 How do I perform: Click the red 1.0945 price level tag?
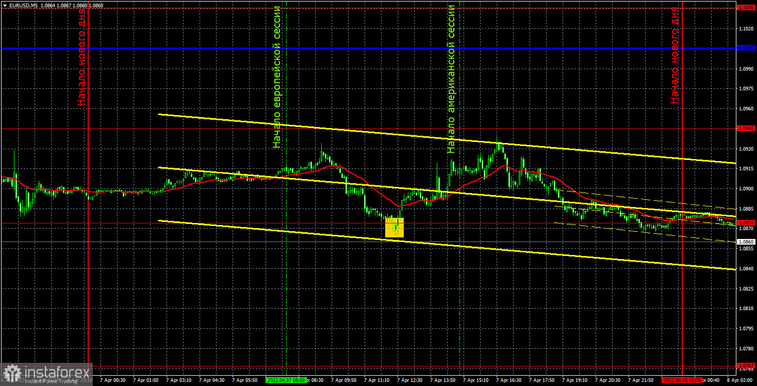pyautogui.click(x=746, y=128)
